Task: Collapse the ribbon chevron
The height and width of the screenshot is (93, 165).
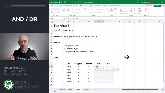Action: tap(163, 15)
